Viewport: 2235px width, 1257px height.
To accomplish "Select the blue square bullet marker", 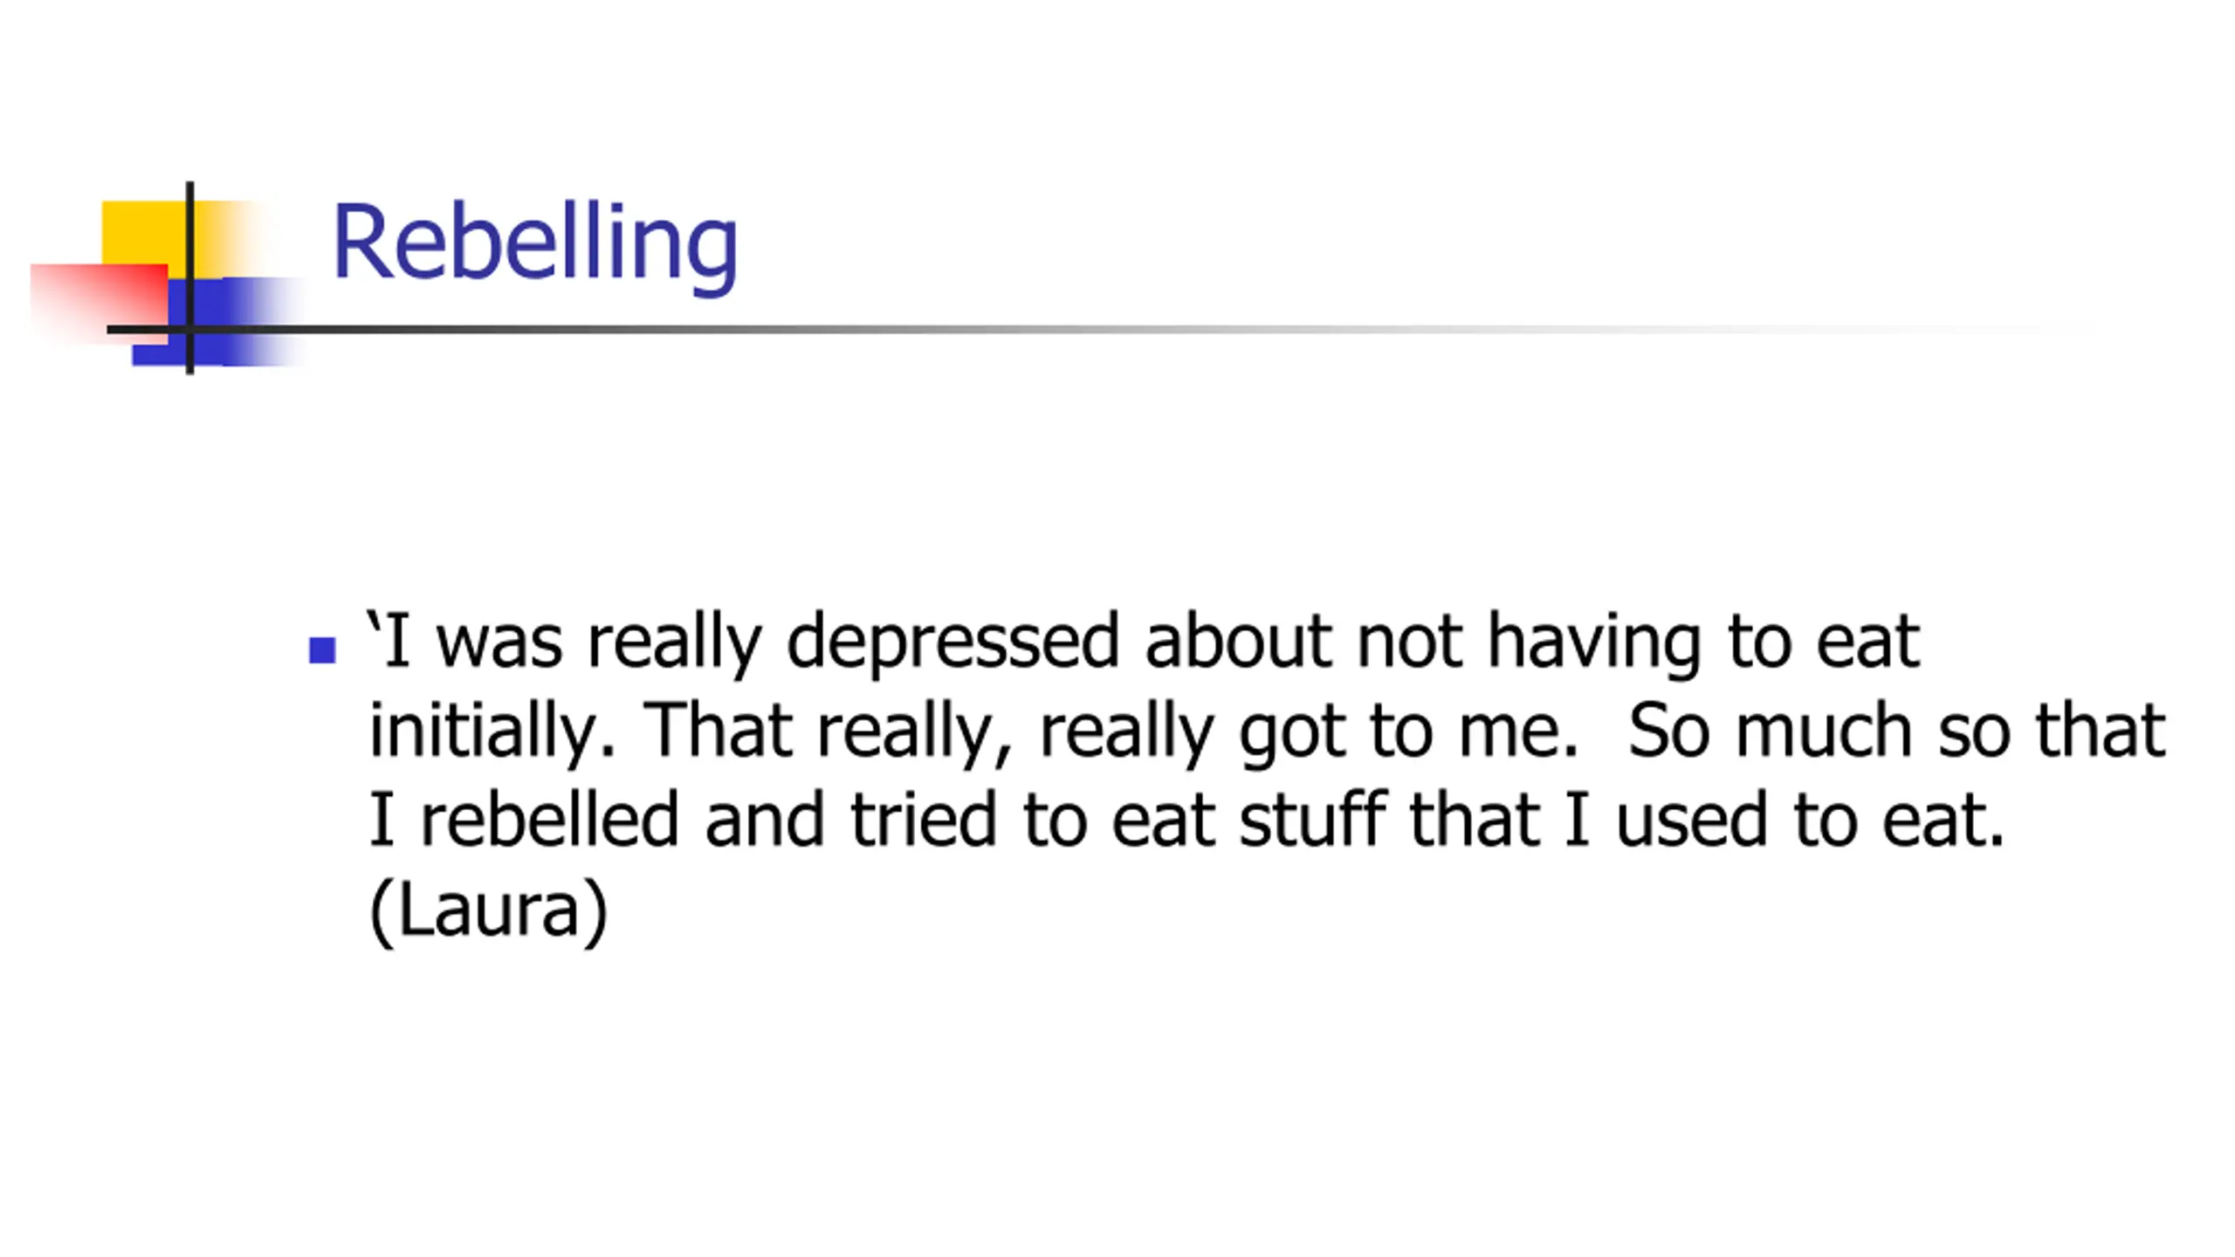I will coord(322,650).
